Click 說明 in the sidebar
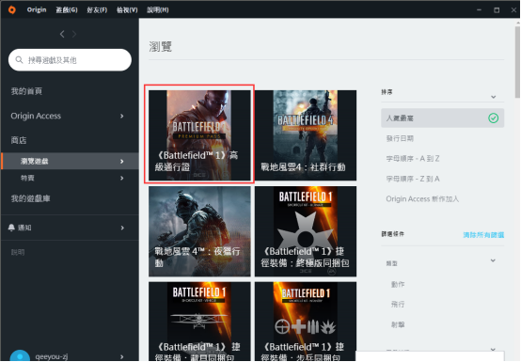This screenshot has height=362, width=521. 18,252
